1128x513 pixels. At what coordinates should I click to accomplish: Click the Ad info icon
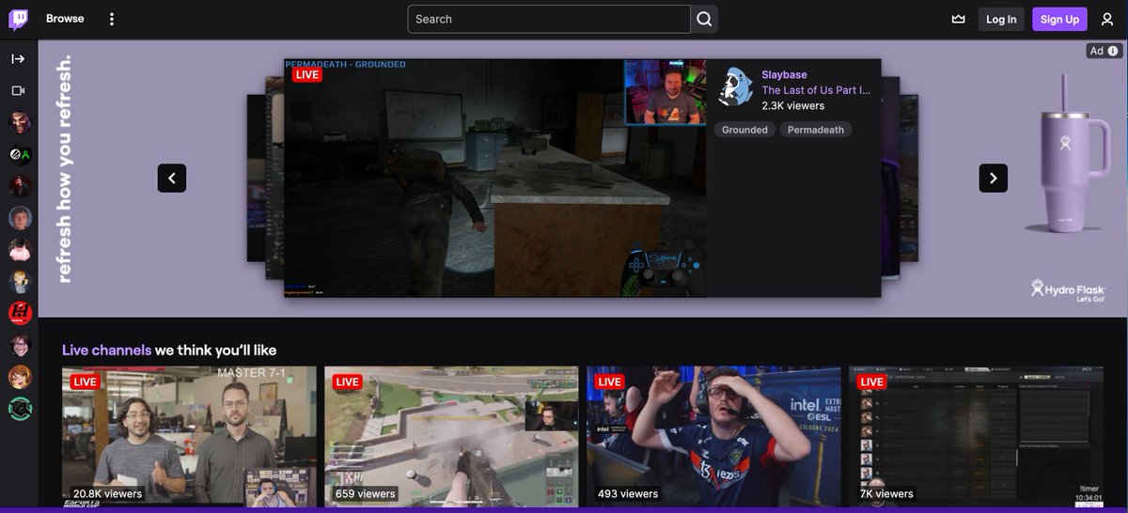(1113, 51)
